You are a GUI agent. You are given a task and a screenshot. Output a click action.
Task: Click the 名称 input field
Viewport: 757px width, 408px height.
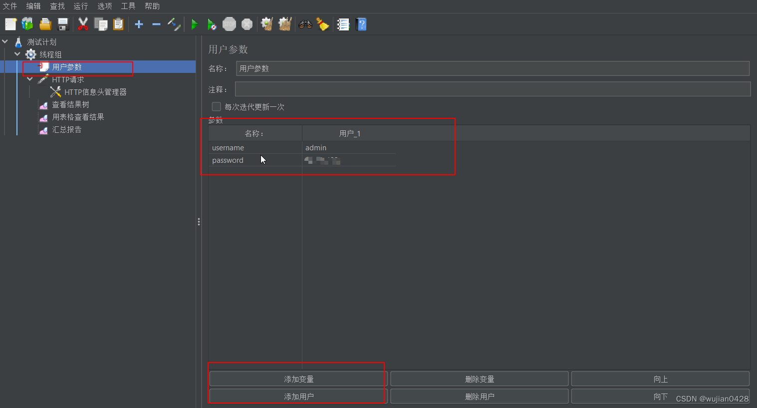[x=493, y=68]
